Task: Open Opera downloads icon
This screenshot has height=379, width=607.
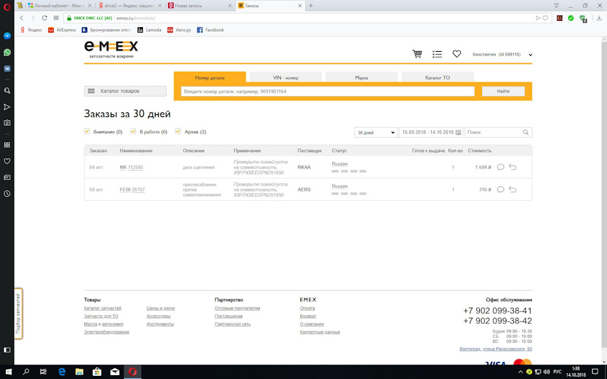Action: [x=599, y=18]
